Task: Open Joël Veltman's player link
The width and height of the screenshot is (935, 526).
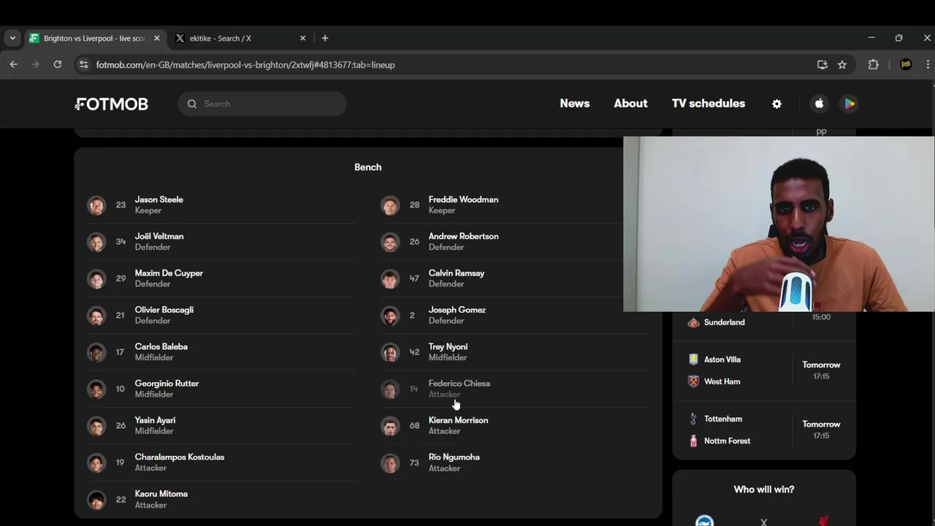Action: [159, 237]
